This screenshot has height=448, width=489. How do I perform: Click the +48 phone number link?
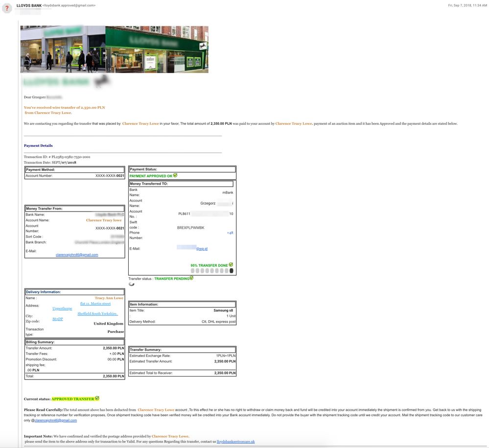pos(230,233)
